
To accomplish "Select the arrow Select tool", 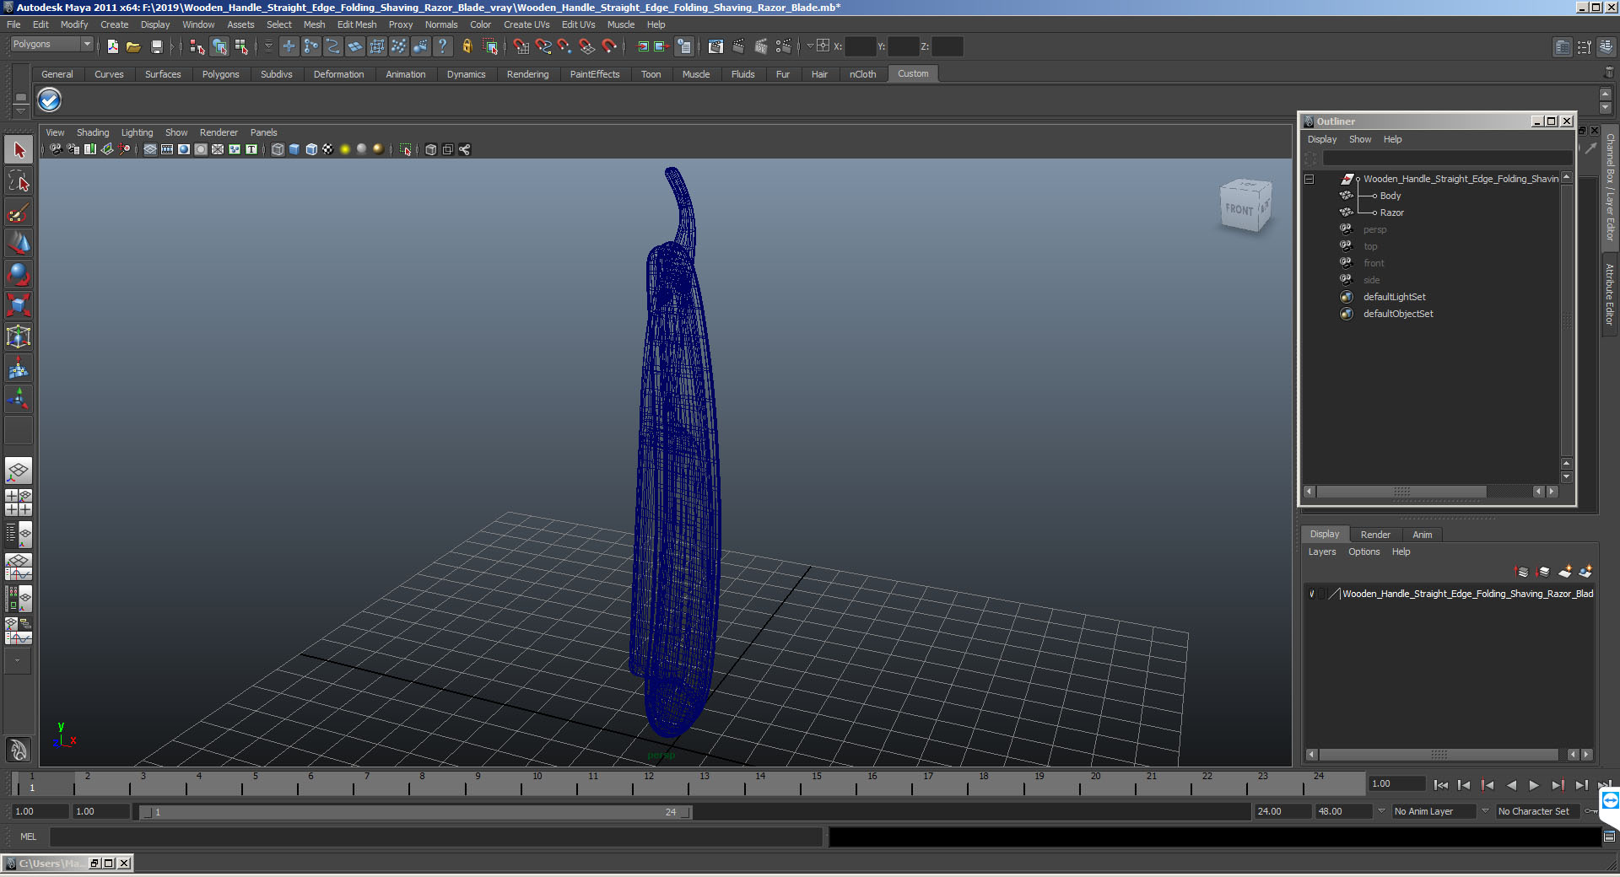I will 19,151.
